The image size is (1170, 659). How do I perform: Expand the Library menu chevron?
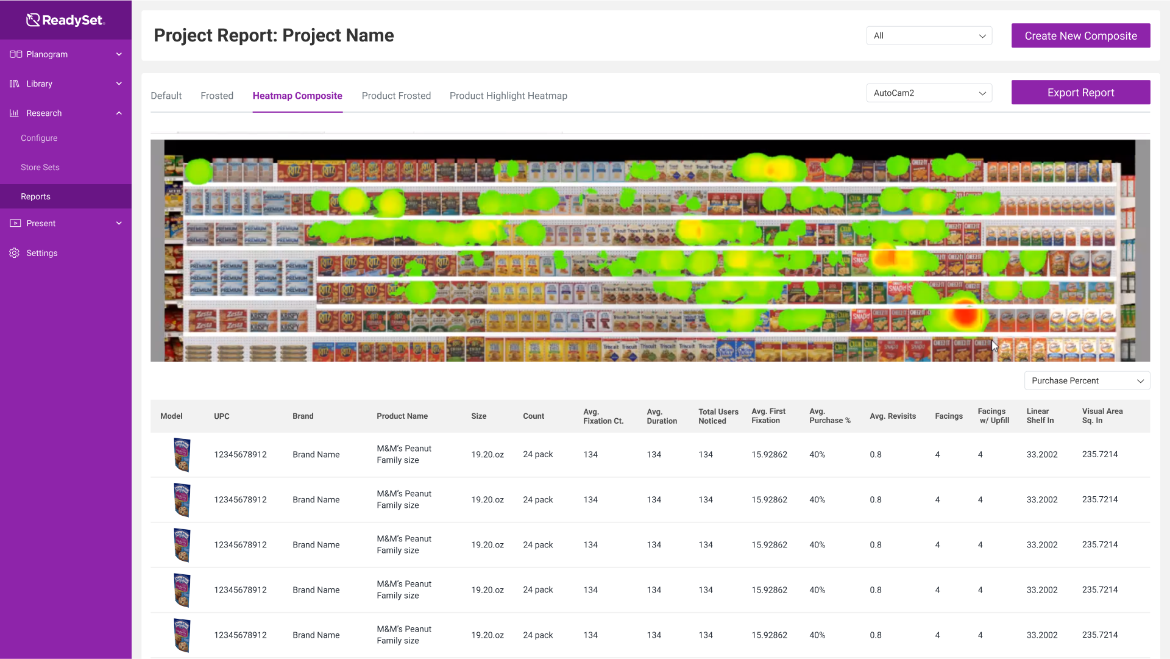[x=119, y=84]
